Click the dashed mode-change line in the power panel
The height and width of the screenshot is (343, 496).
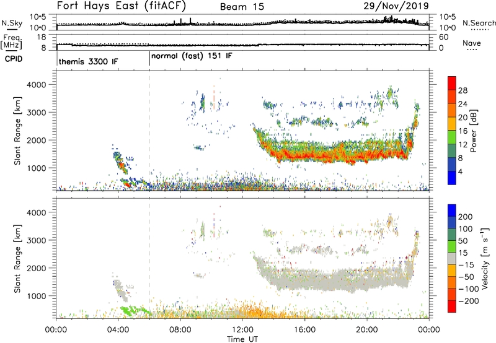click(x=149, y=130)
